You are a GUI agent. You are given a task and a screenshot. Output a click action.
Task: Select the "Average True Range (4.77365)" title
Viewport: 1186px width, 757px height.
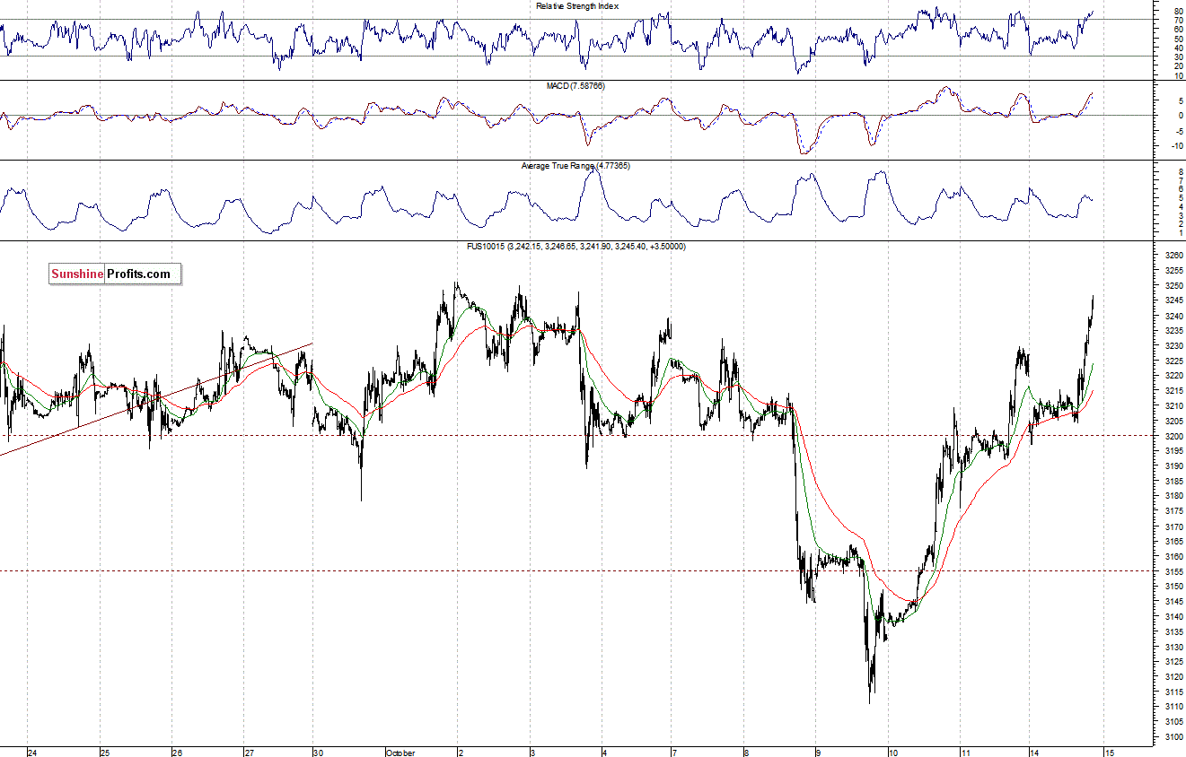pos(576,166)
